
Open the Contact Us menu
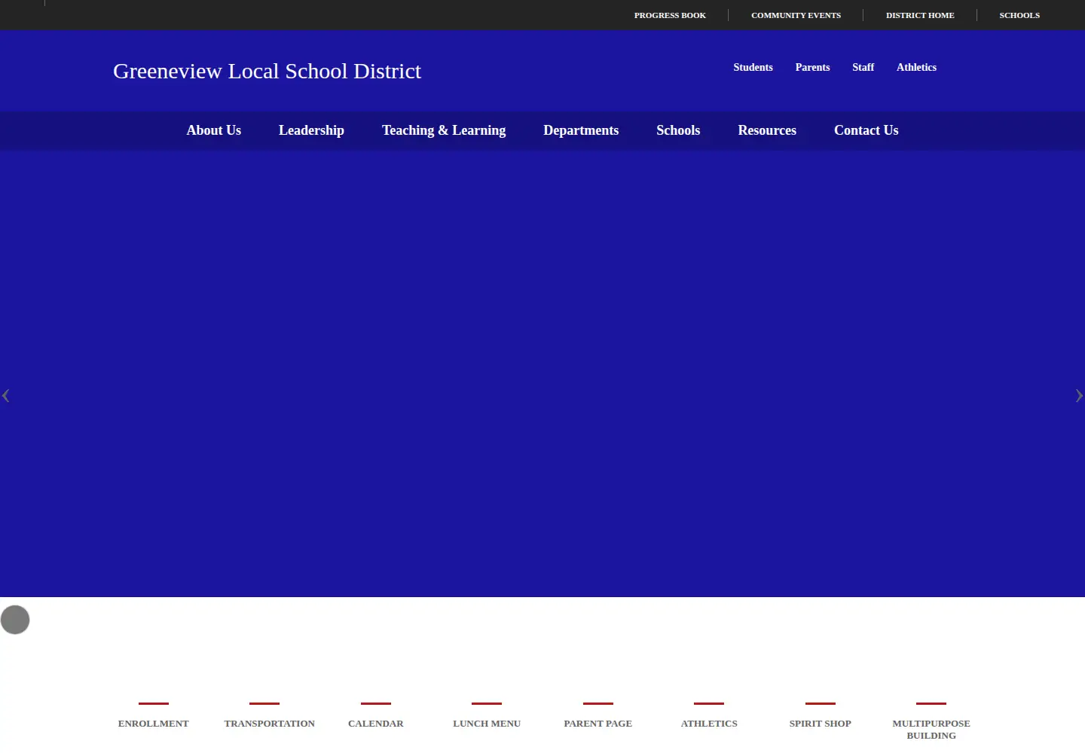[866, 130]
